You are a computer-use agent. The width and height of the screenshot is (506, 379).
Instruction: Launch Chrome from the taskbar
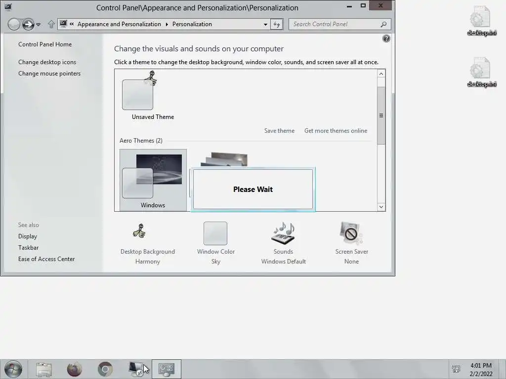105,369
